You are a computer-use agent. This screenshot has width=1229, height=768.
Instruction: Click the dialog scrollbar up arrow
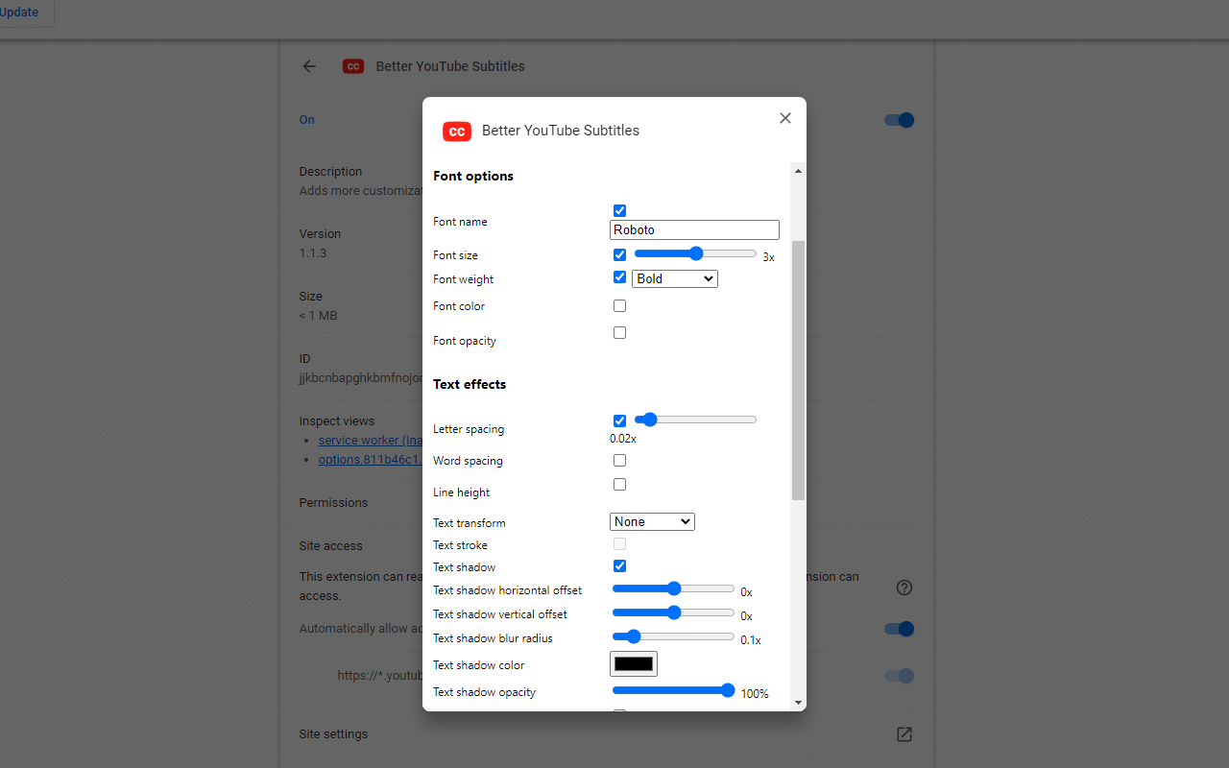(798, 171)
